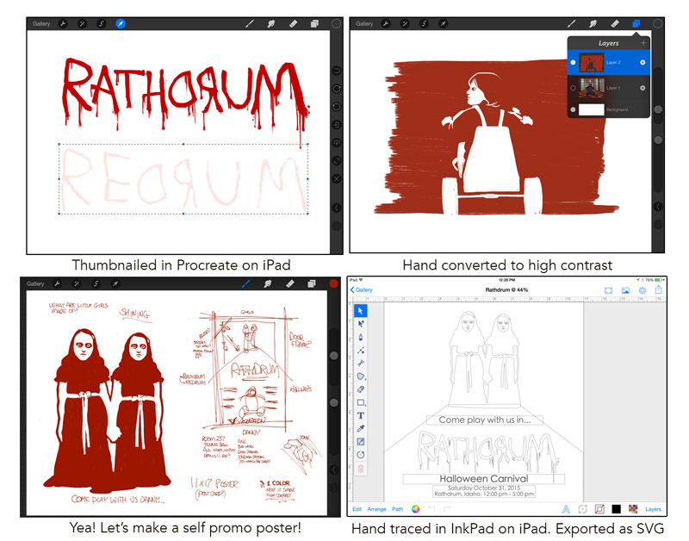
Task: Click the trash icon in InkPad toolbar
Action: coord(361,469)
